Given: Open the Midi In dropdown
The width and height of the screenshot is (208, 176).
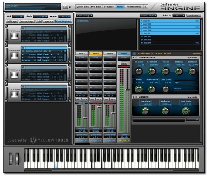Looking at the screenshot, I should coord(179,15).
